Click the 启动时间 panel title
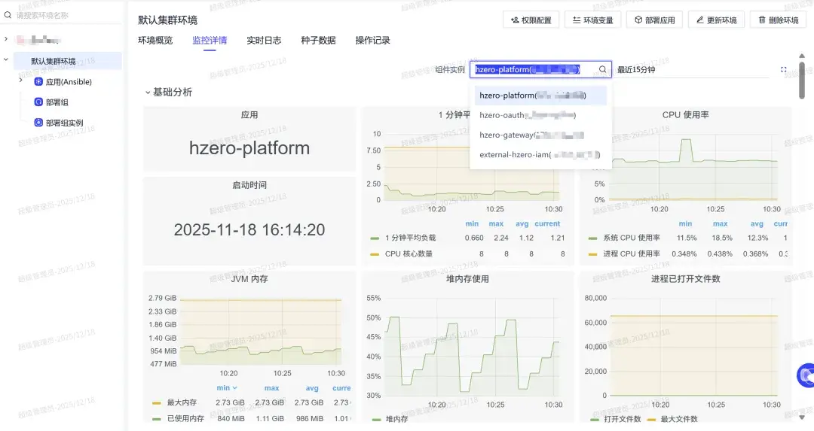The image size is (814, 431). click(x=249, y=185)
